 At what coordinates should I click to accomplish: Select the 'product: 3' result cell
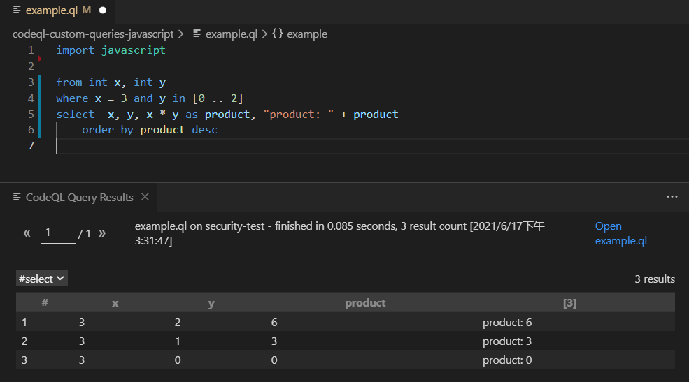(x=507, y=341)
